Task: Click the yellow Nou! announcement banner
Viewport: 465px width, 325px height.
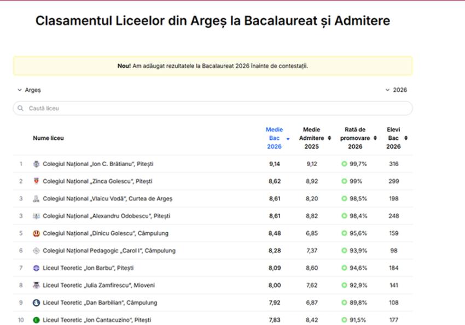Action: coord(213,66)
